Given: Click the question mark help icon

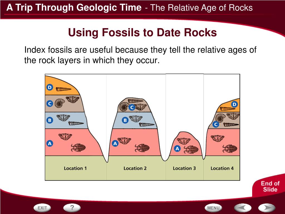Looking at the screenshot, I should pyautogui.click(x=72, y=208).
